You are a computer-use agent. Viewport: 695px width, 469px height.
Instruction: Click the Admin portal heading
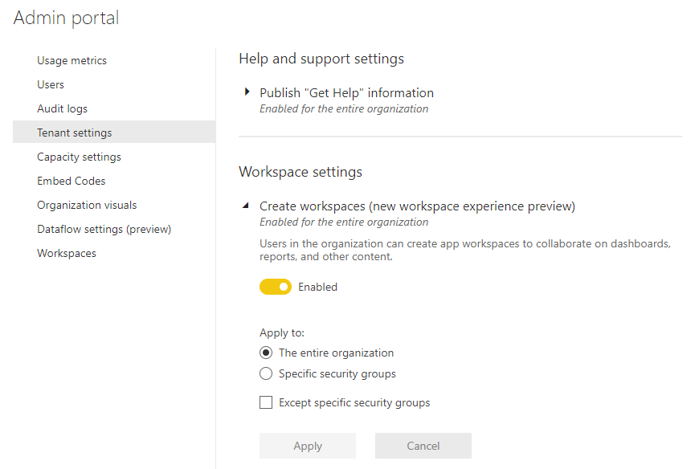pos(66,18)
